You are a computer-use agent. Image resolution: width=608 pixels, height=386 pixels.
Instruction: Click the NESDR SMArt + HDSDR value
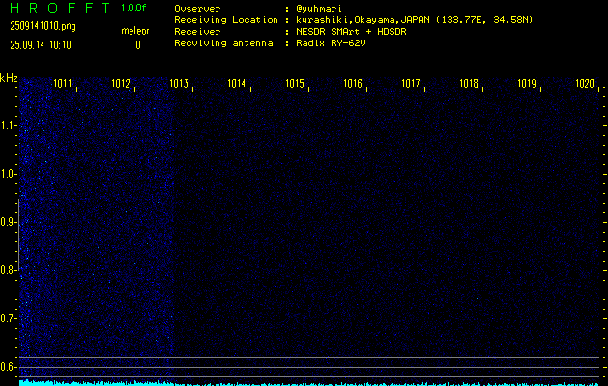351,31
